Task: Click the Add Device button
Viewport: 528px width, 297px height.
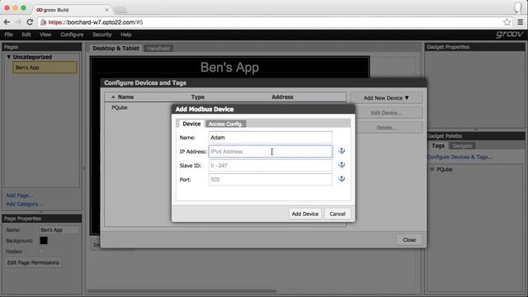Action: pos(304,214)
